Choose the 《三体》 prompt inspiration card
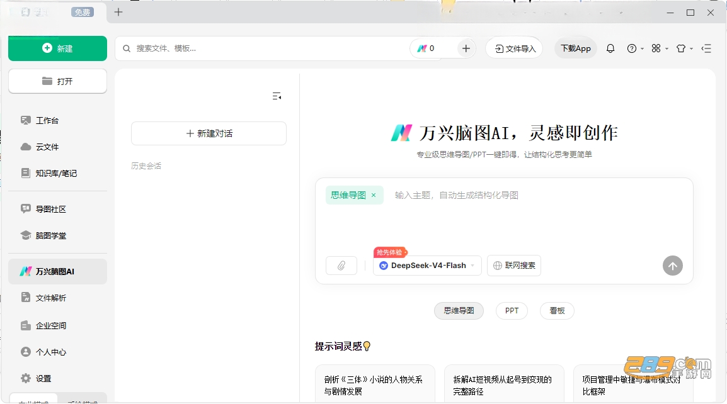This screenshot has width=727, height=404. pos(375,384)
